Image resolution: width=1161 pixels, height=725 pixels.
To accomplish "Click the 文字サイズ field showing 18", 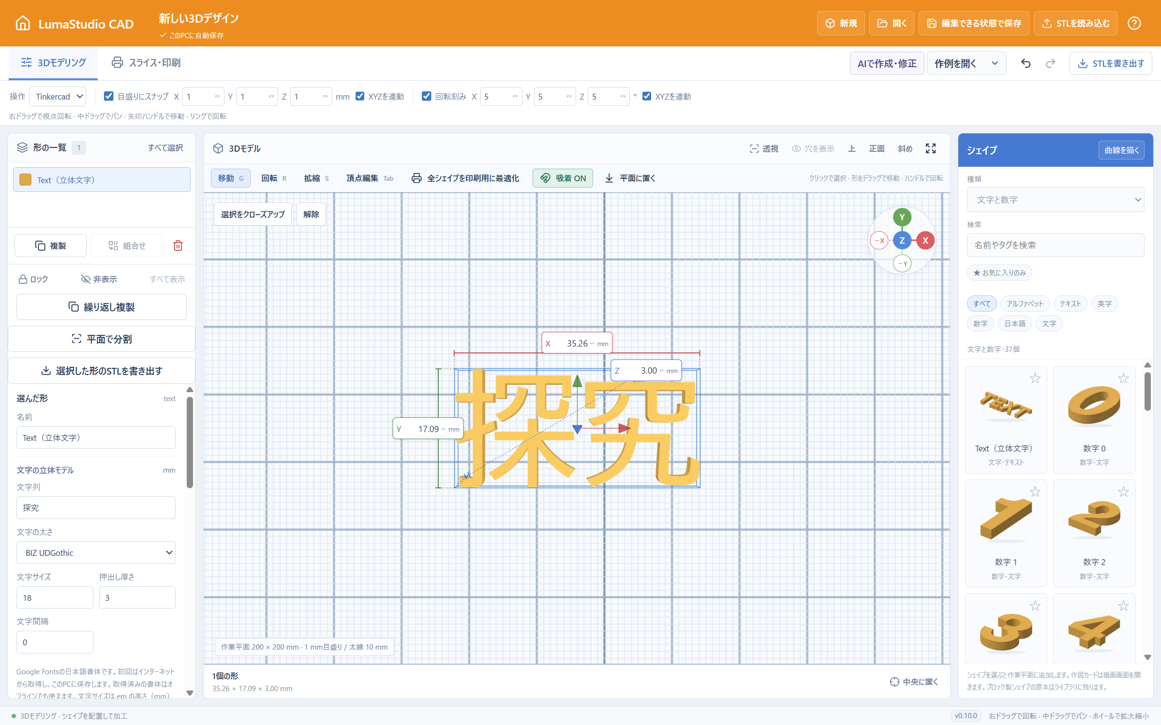I will click(55, 597).
